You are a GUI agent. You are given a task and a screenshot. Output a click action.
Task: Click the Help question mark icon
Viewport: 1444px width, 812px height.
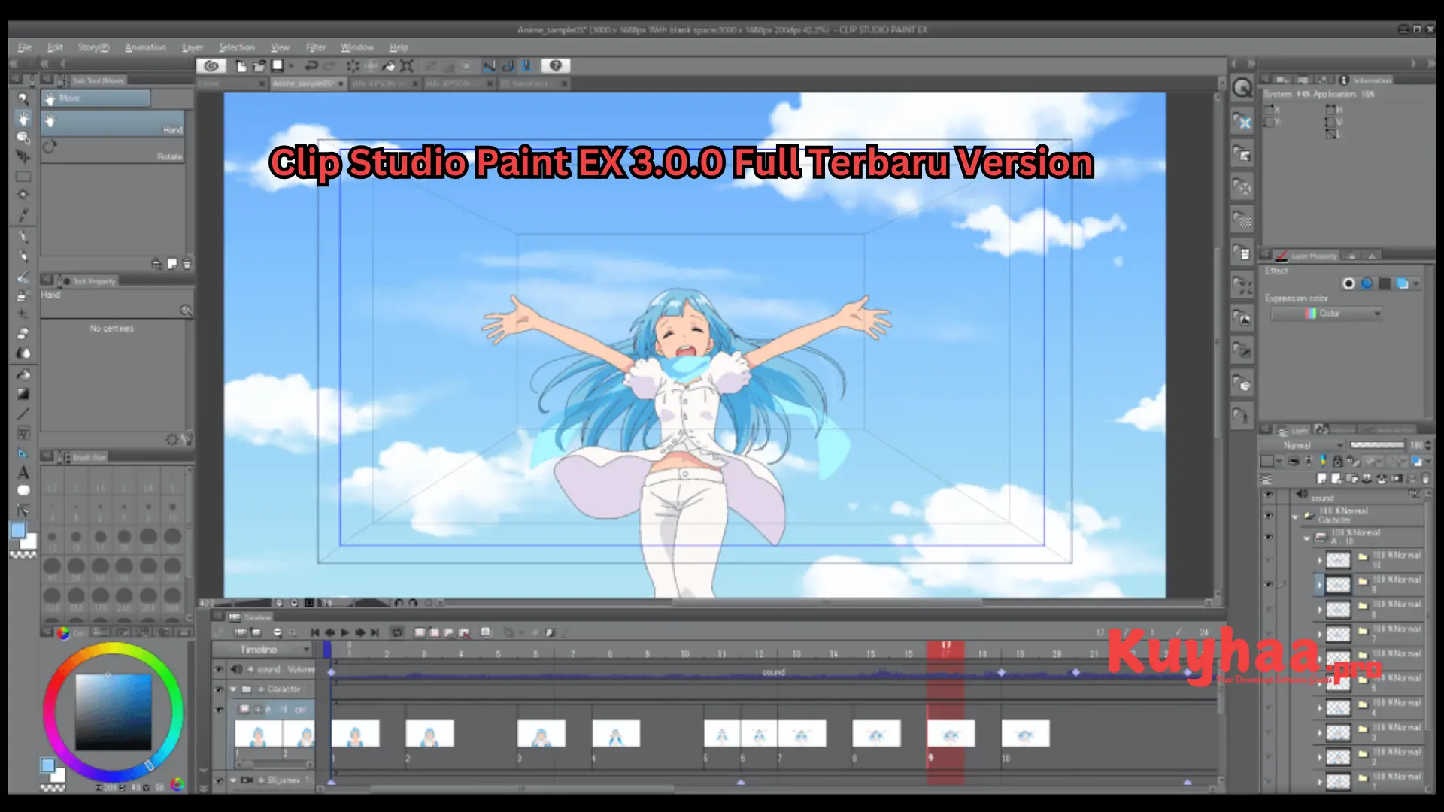(x=556, y=66)
